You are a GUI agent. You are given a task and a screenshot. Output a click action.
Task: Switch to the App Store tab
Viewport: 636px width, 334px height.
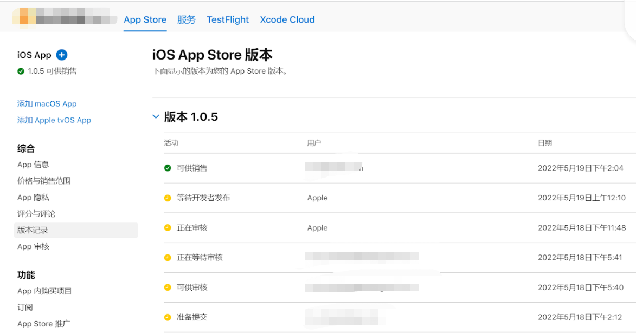point(145,20)
